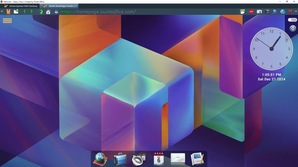
Task: Open the speaker and film media dock icon
Action: [139, 159]
